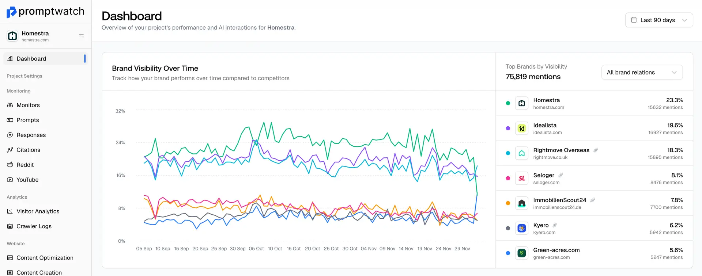Click the link icon beside Rightmove Overseas

coord(596,150)
